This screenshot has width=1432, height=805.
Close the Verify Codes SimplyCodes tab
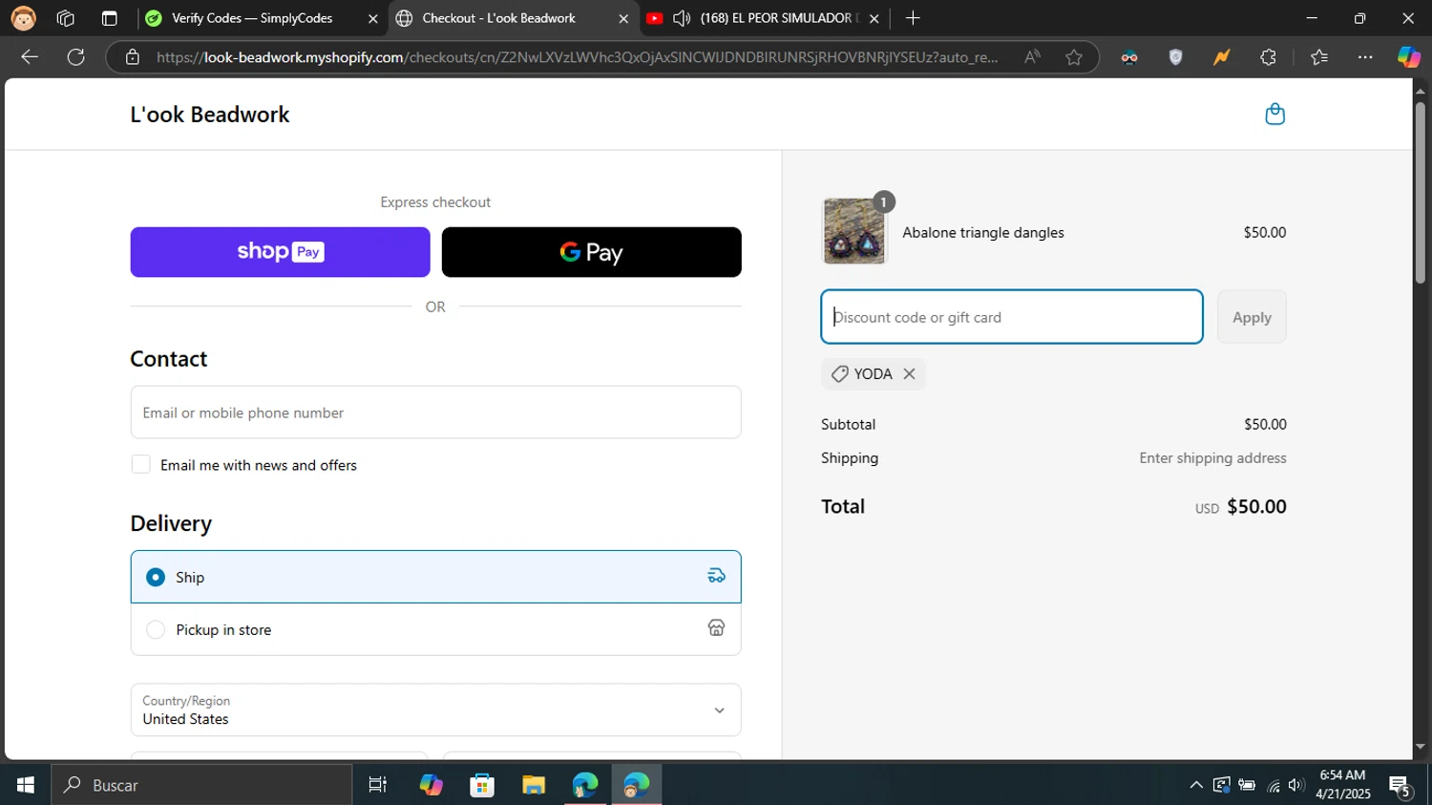(372, 18)
